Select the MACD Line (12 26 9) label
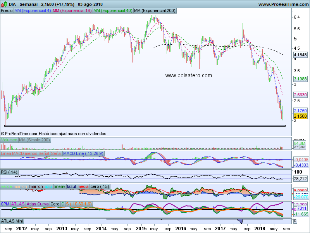The image size is (310, 233). click(x=83, y=154)
